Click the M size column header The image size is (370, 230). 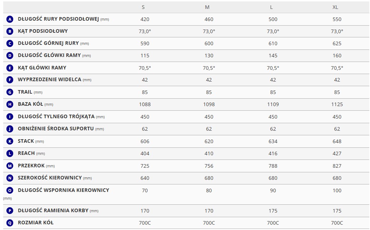[207, 7]
